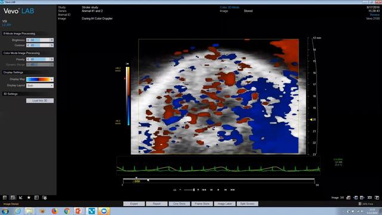Click the Report button

point(156,204)
